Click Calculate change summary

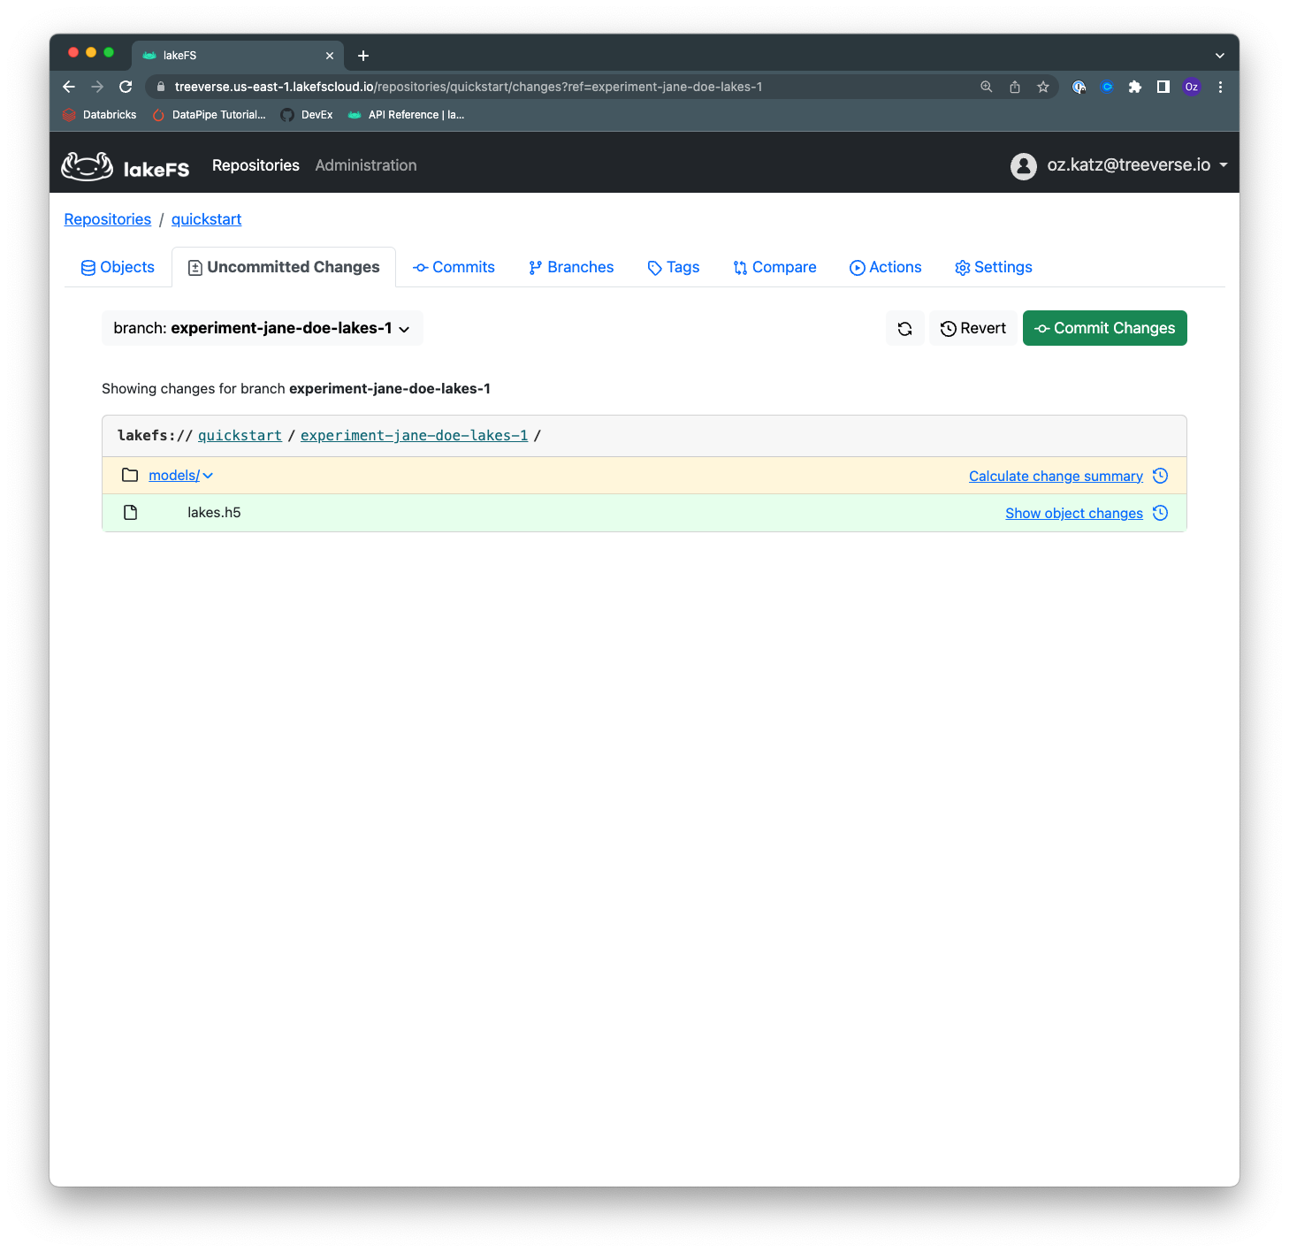tap(1056, 476)
